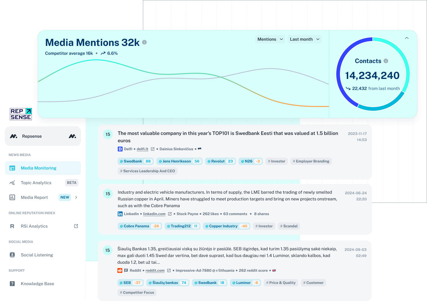Open the Mentions dropdown
This screenshot has height=302, width=427.
pyautogui.click(x=270, y=39)
